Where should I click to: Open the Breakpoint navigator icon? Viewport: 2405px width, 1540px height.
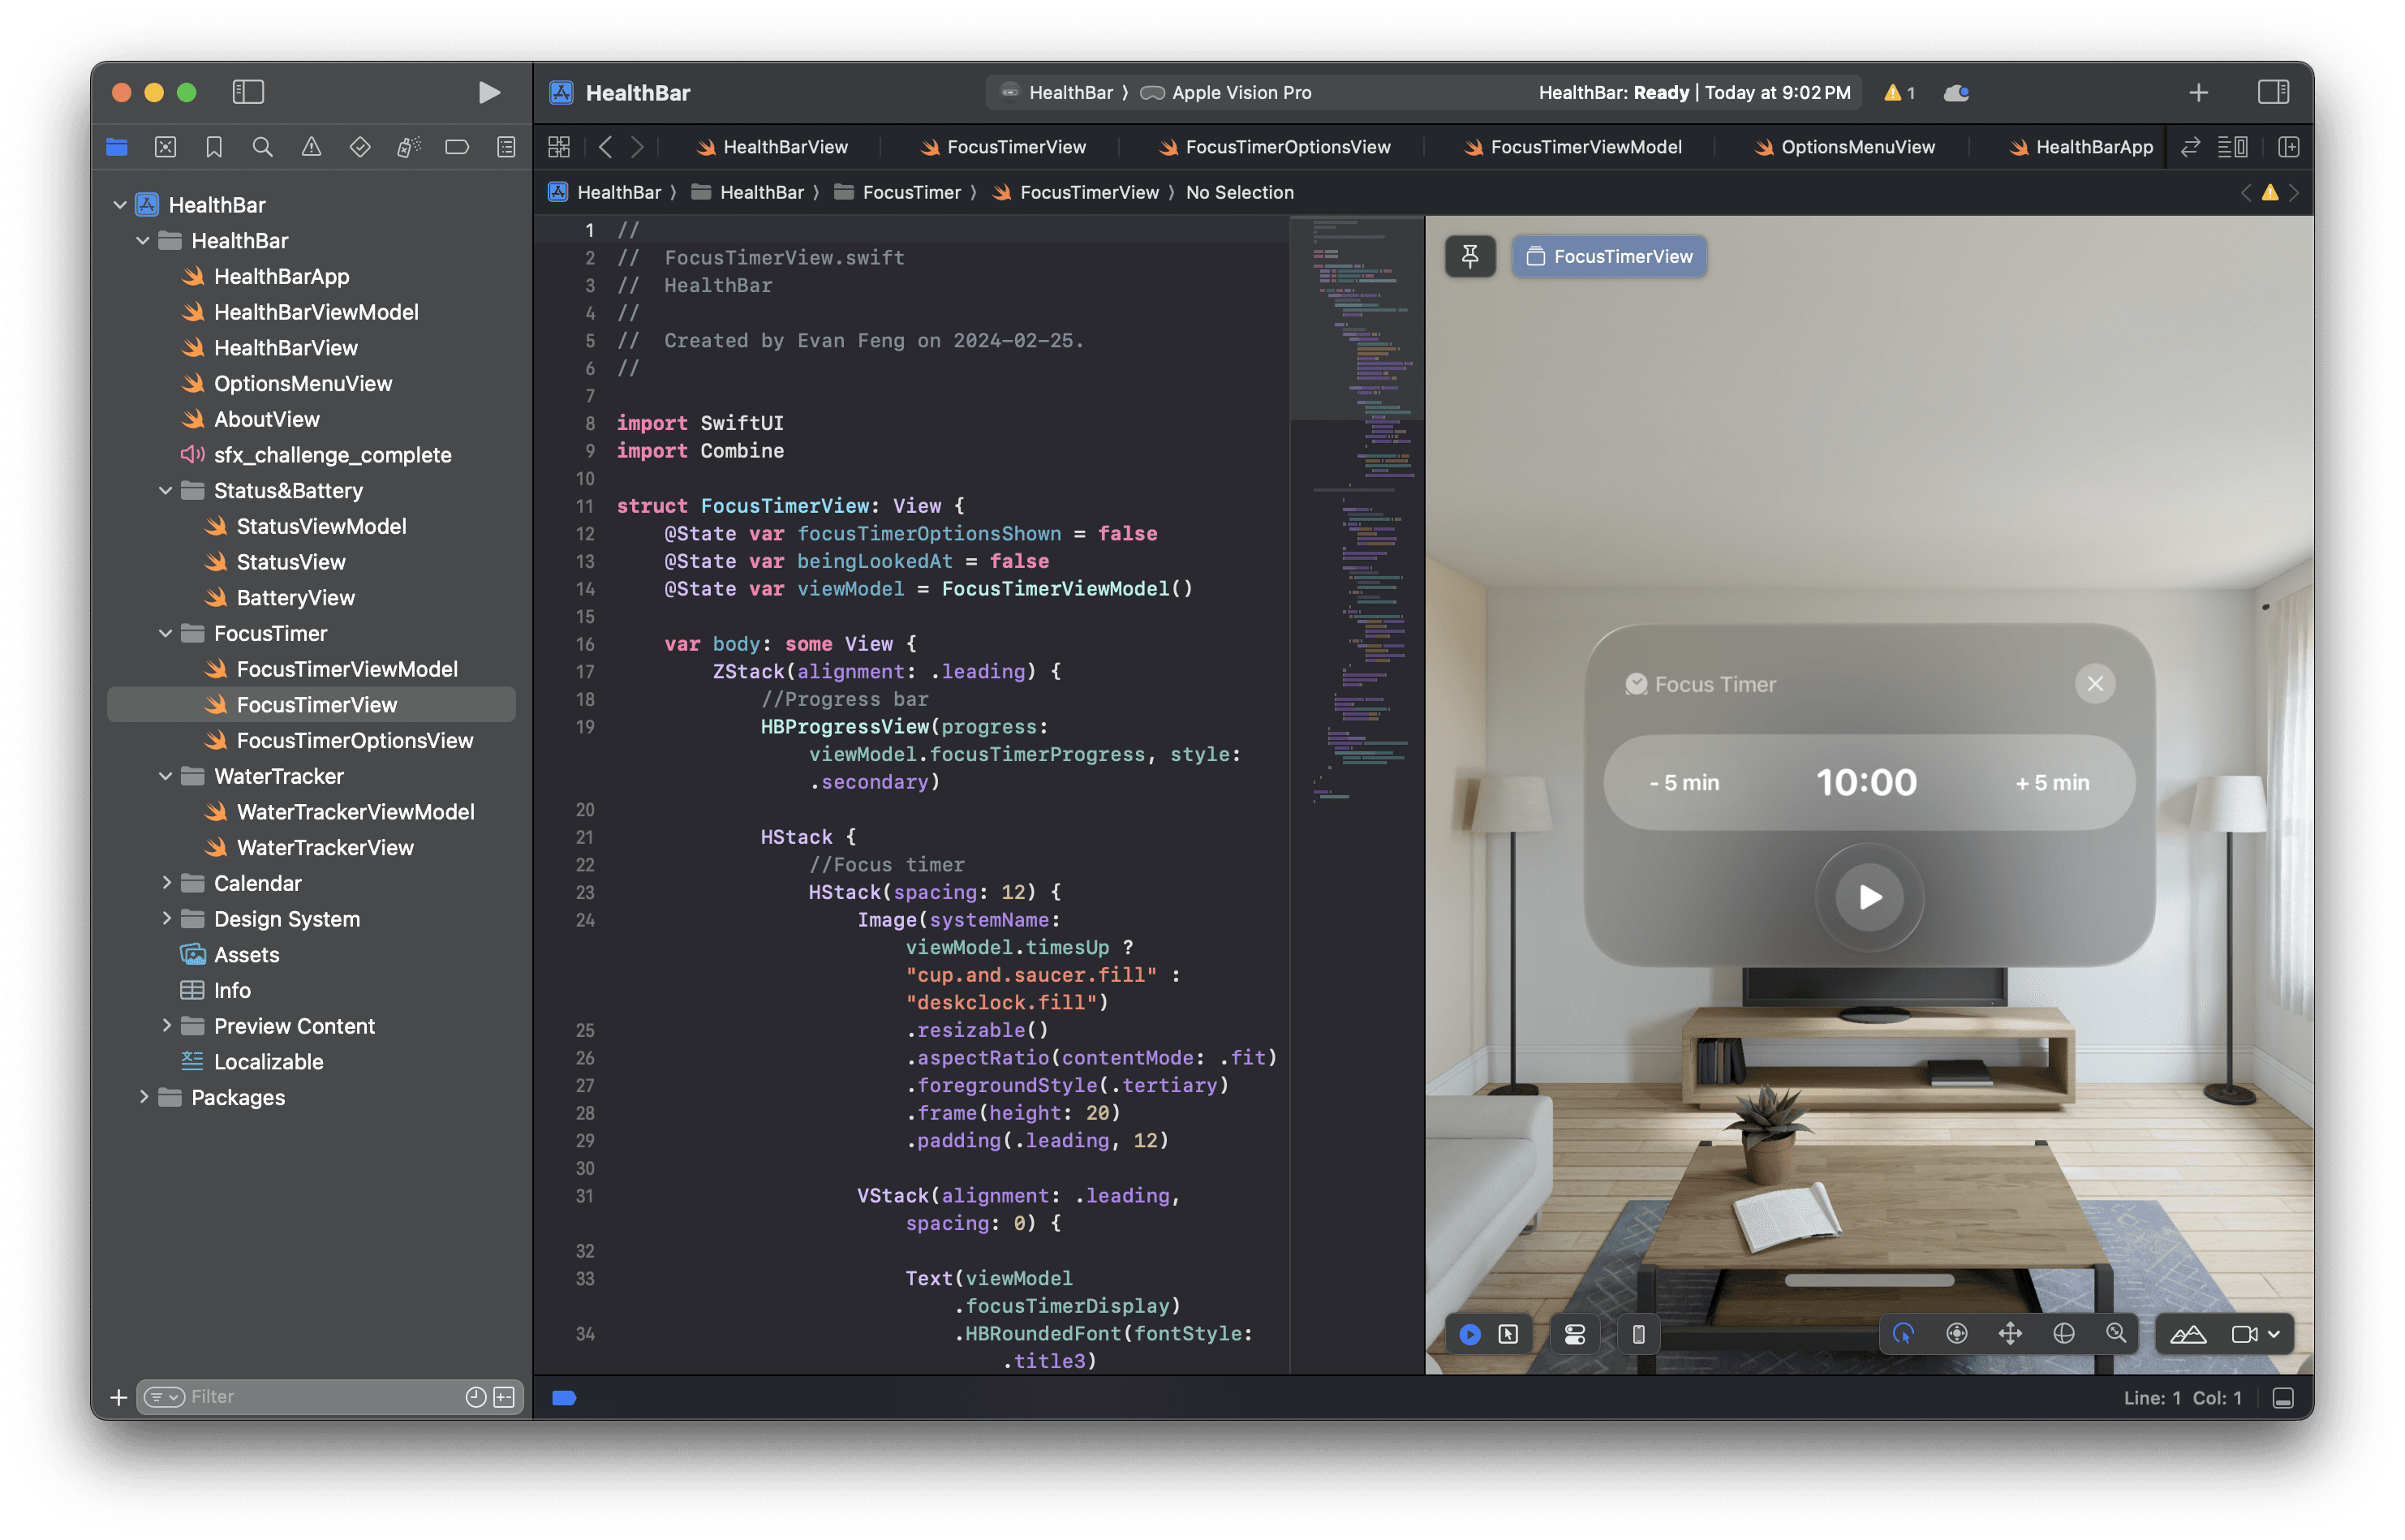(457, 148)
